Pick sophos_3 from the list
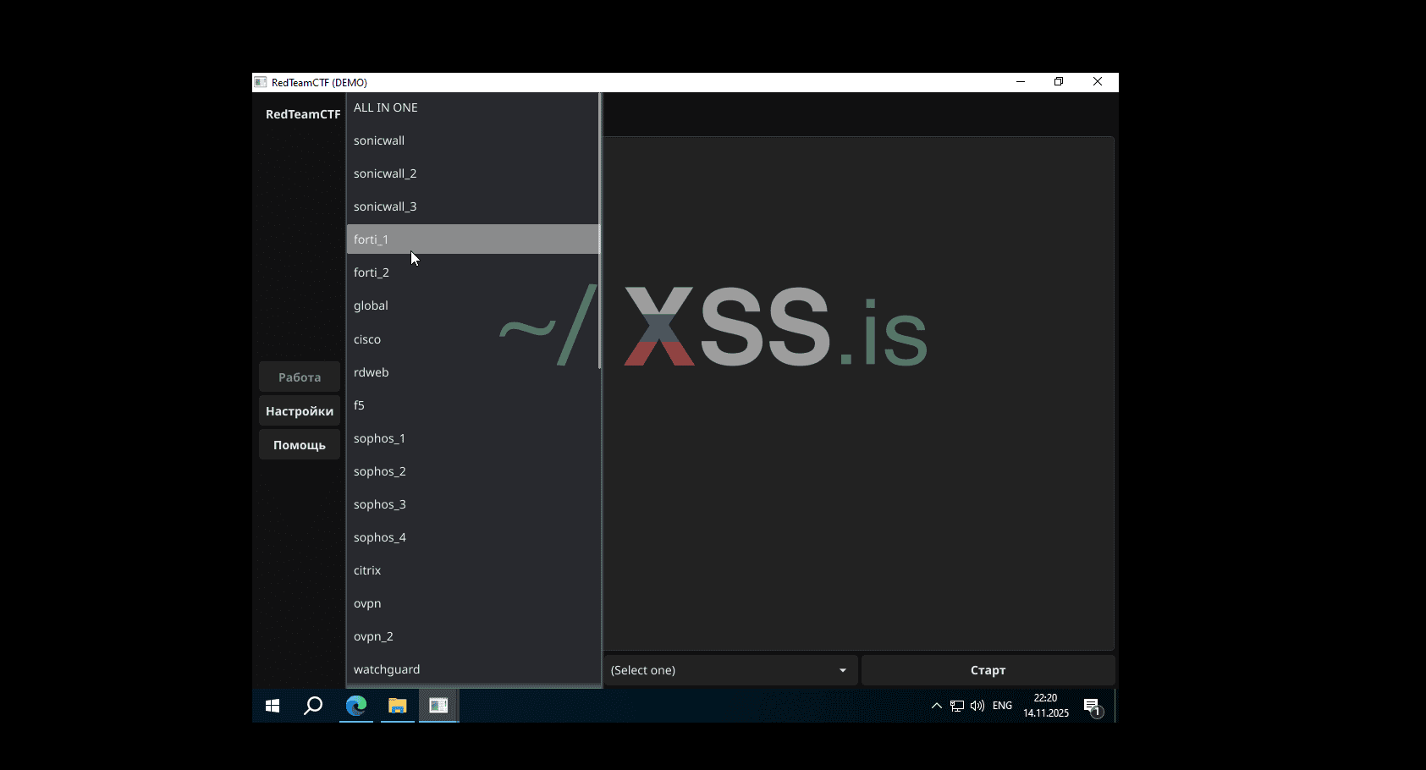This screenshot has width=1426, height=770. [x=472, y=504]
